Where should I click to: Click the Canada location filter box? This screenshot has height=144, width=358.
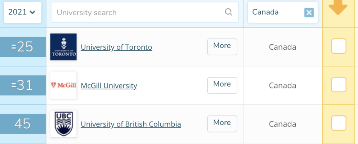pyautogui.click(x=276, y=13)
